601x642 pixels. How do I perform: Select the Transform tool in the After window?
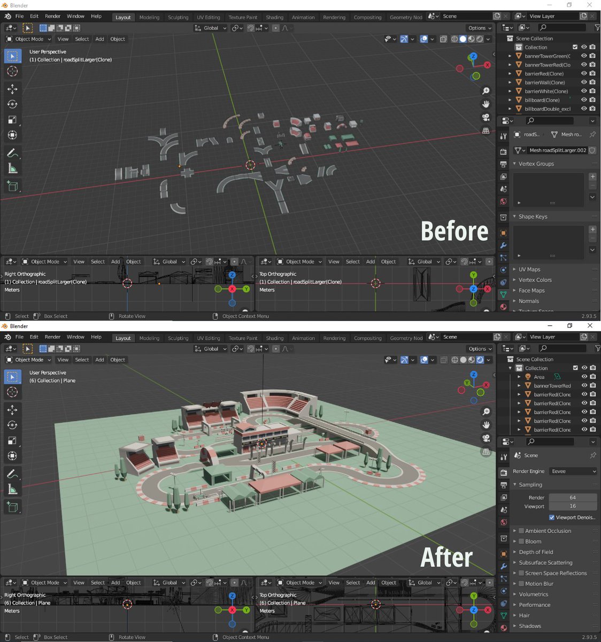(12, 456)
